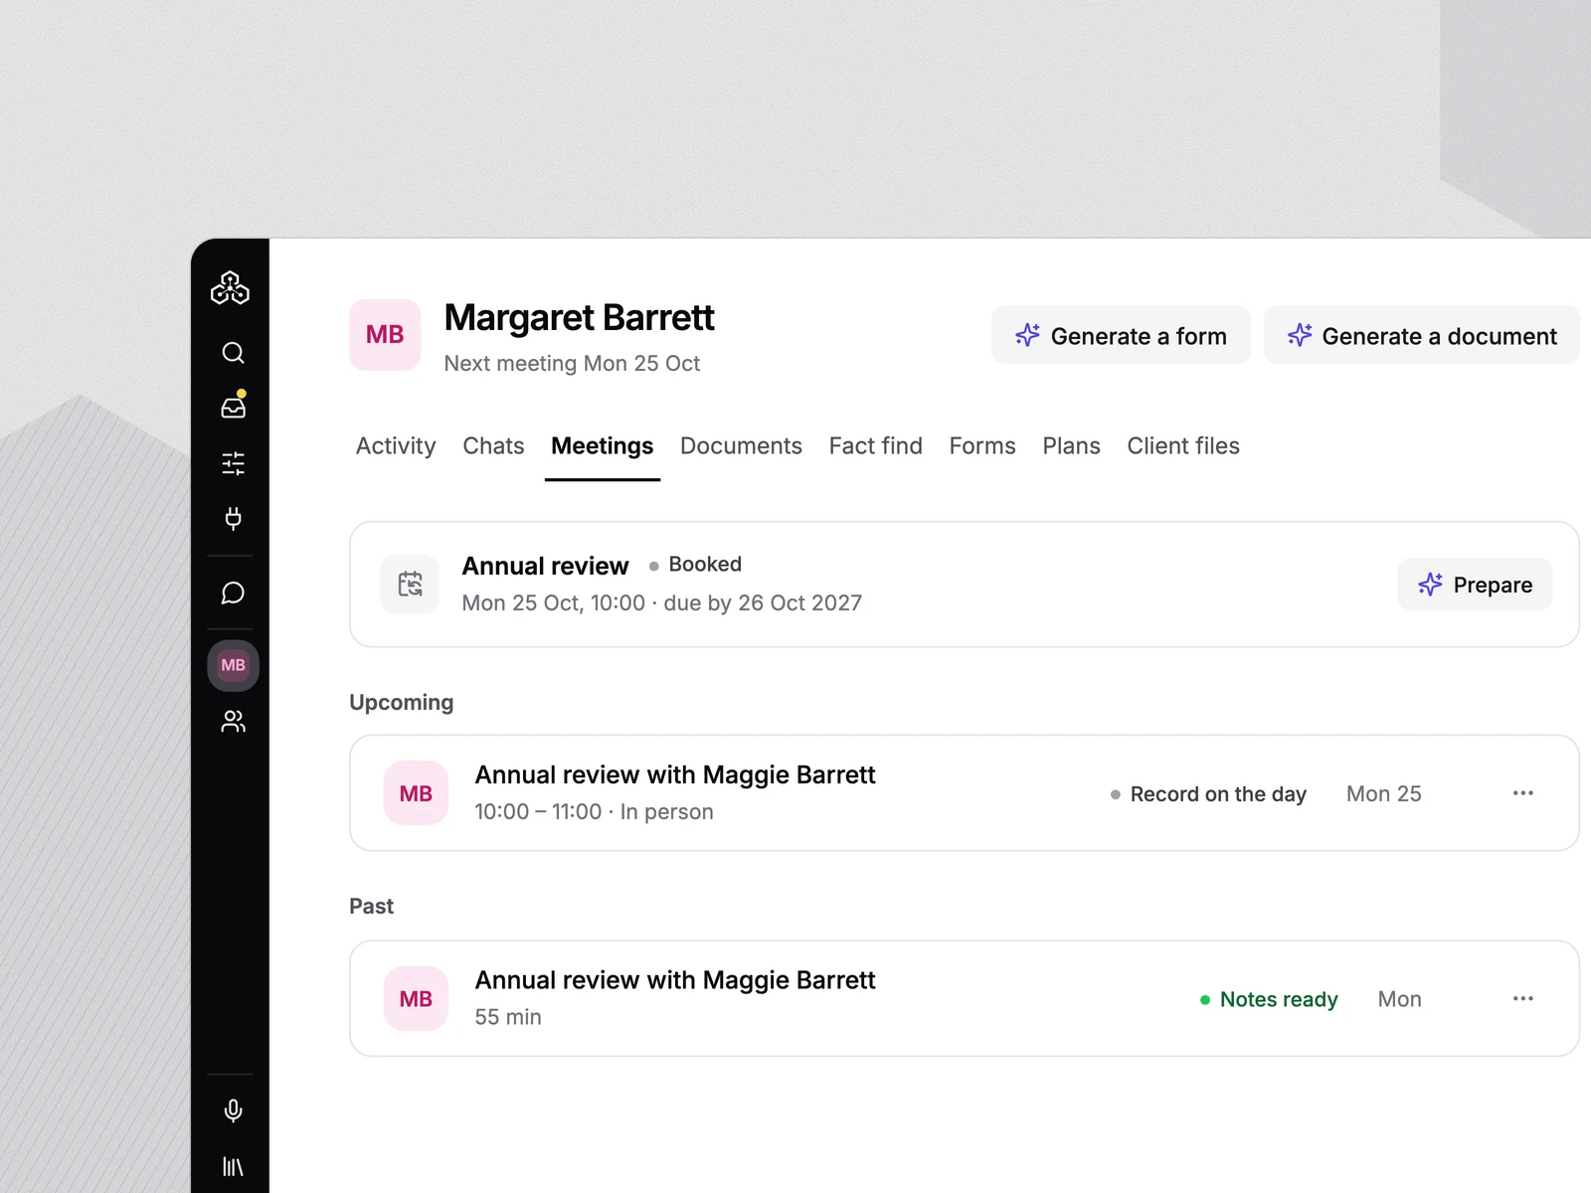This screenshot has width=1591, height=1193.
Task: Click the calendar sync icon on Annual review card
Action: click(x=410, y=585)
